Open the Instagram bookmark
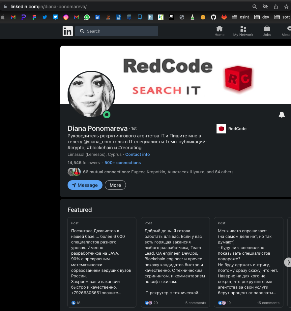The image size is (291, 311). (x=66, y=17)
